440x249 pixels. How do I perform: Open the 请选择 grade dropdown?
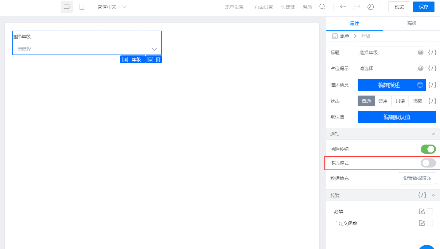pyautogui.click(x=87, y=49)
